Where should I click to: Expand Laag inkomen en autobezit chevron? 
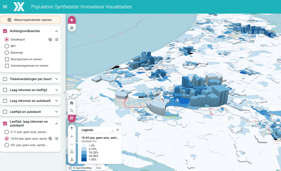pyautogui.click(x=57, y=101)
